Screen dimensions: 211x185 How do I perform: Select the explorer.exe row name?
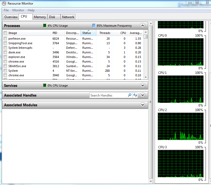point(17,57)
